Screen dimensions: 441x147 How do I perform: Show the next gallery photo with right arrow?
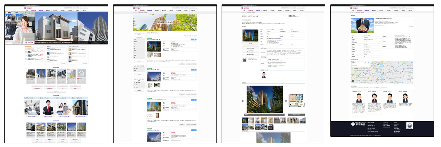(286, 101)
